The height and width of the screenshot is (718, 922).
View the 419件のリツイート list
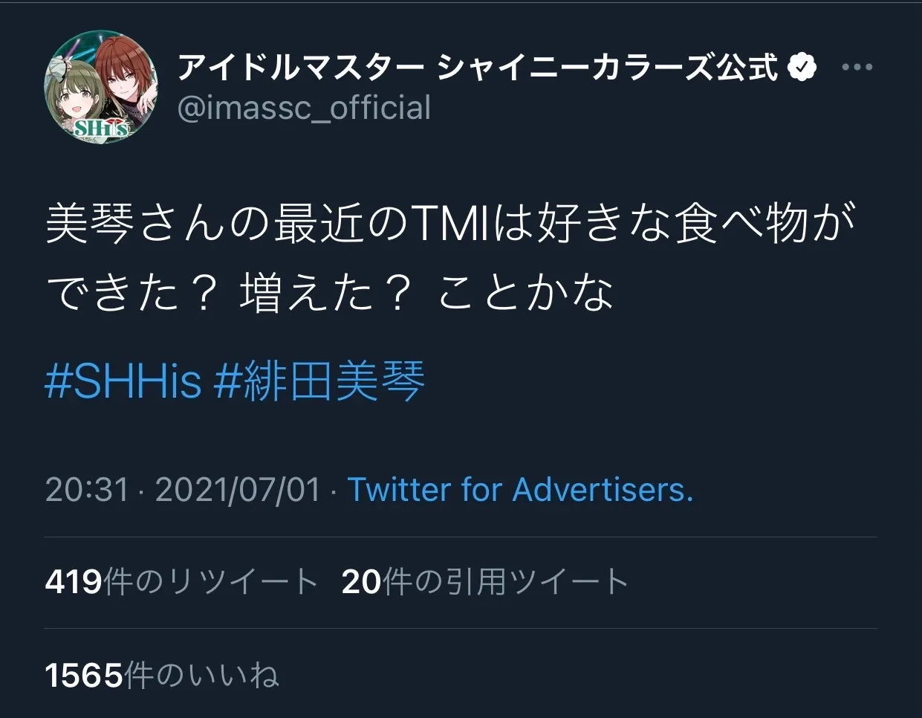pos(182,582)
